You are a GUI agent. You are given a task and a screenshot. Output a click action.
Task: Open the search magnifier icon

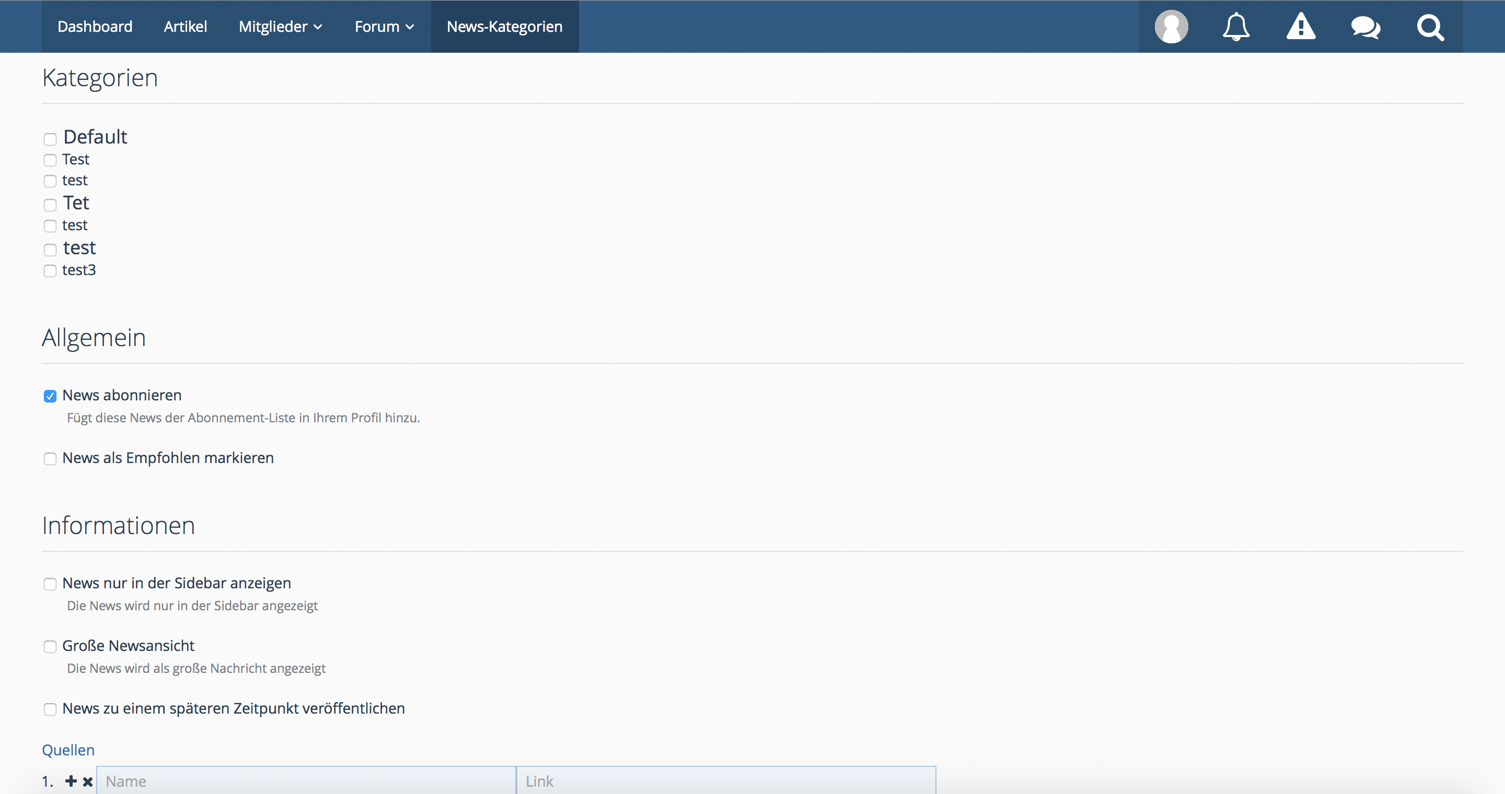tap(1430, 28)
